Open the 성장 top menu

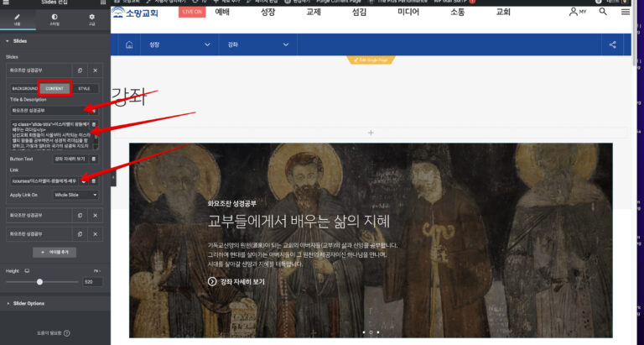tap(267, 12)
